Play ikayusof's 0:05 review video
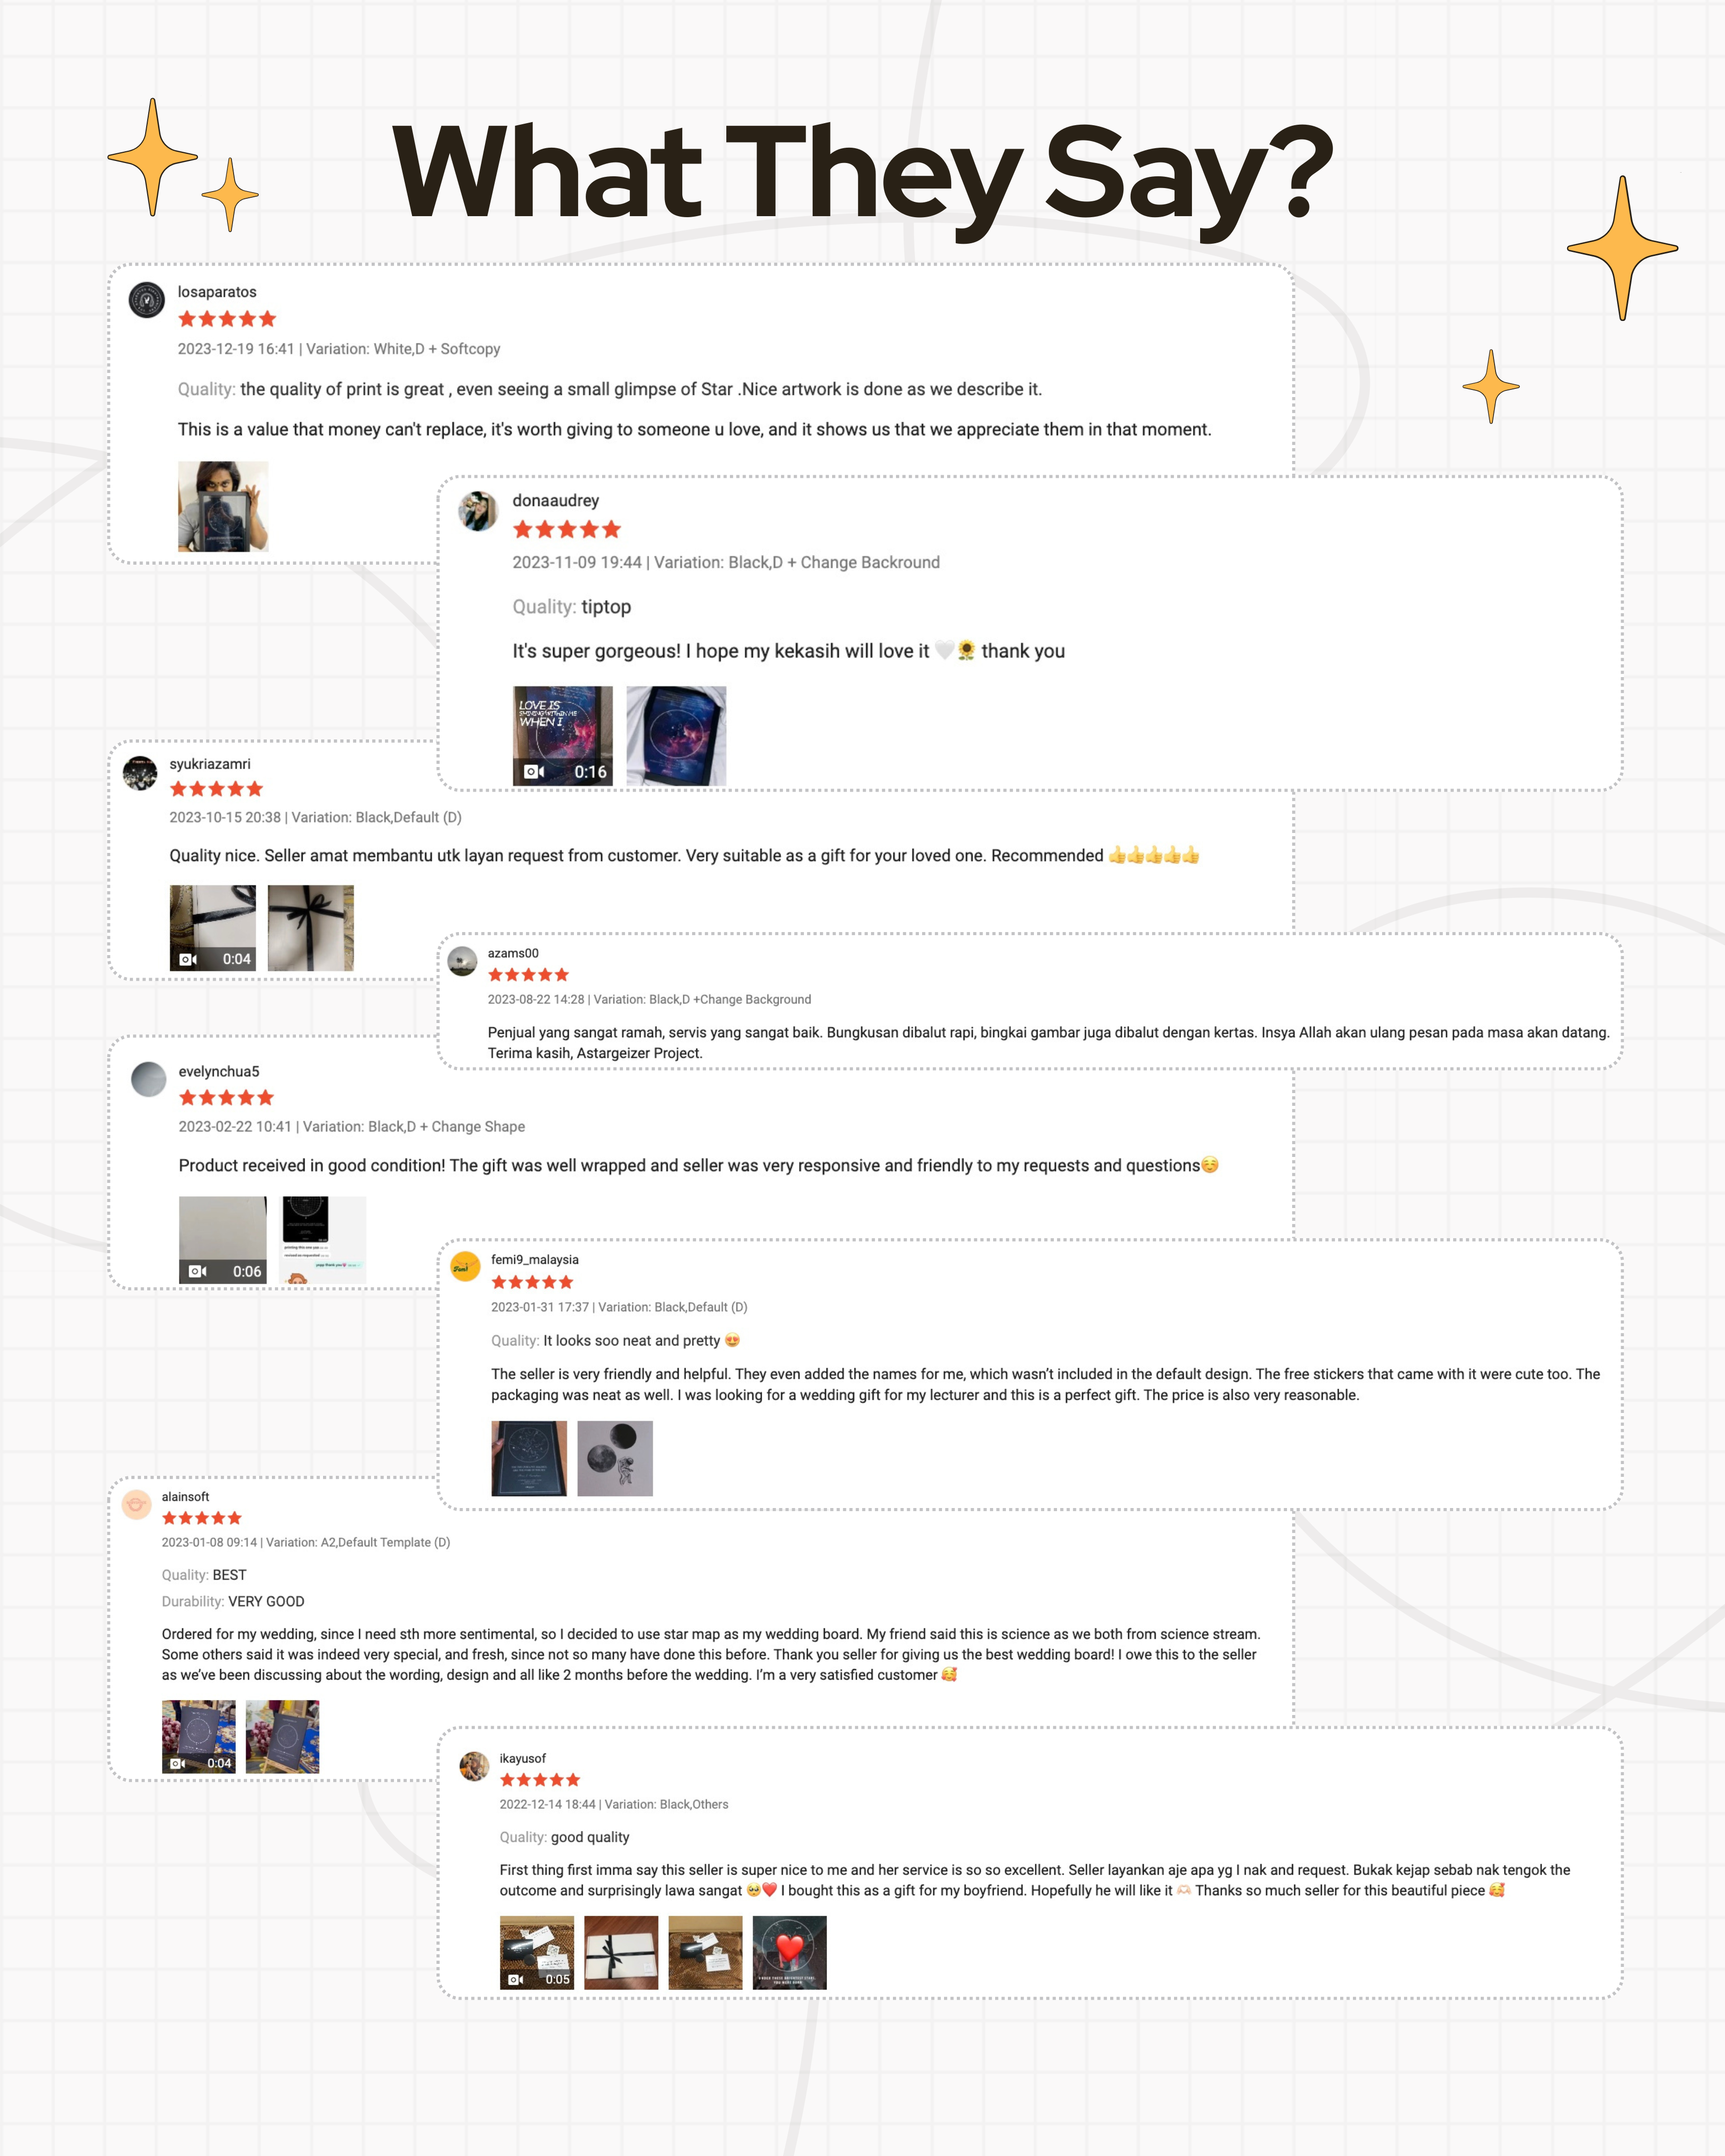This screenshot has height=2156, width=1725. [537, 1952]
